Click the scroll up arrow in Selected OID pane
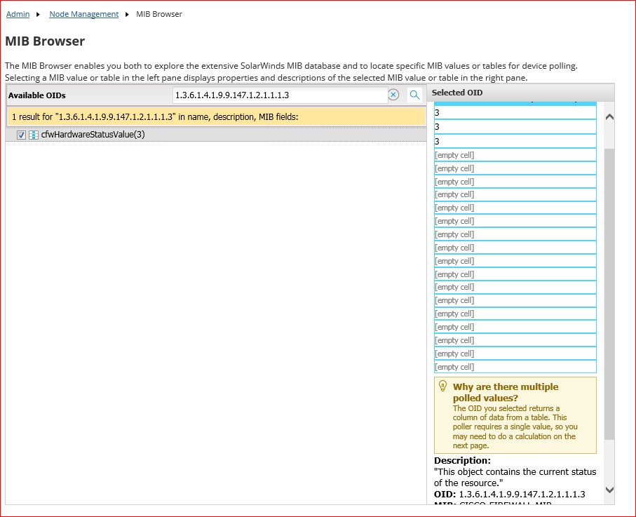The width and height of the screenshot is (636, 517). point(609,117)
